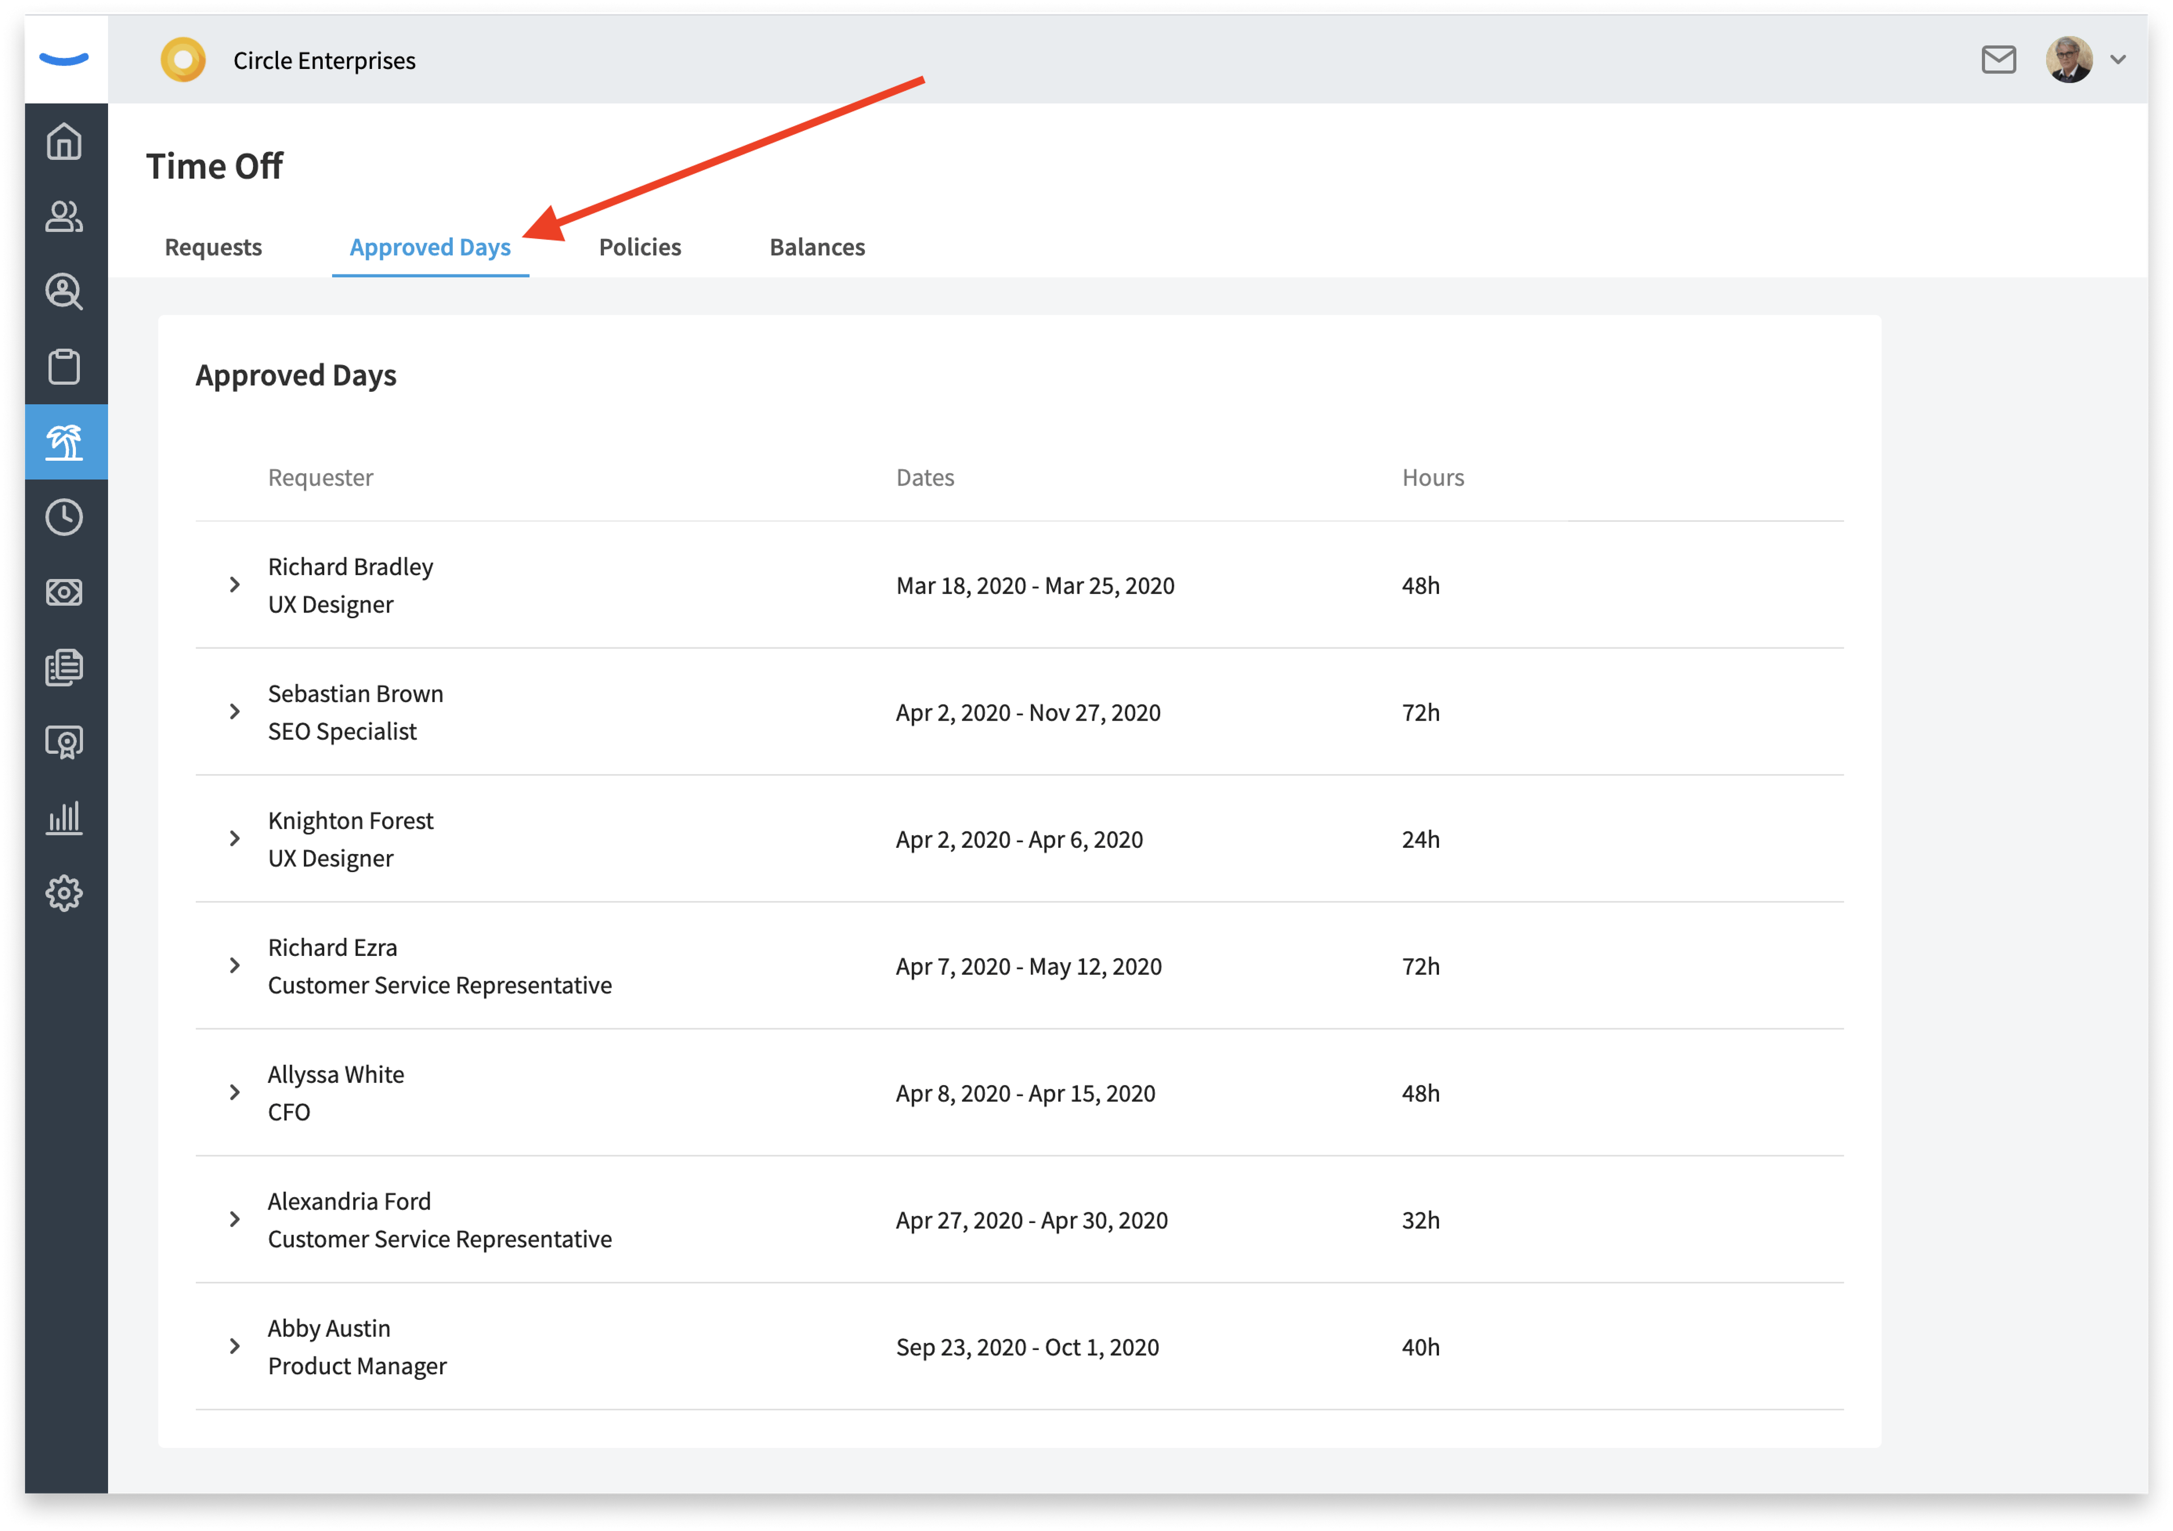
Task: Expand Alexandria Ford's row
Action: pyautogui.click(x=235, y=1220)
